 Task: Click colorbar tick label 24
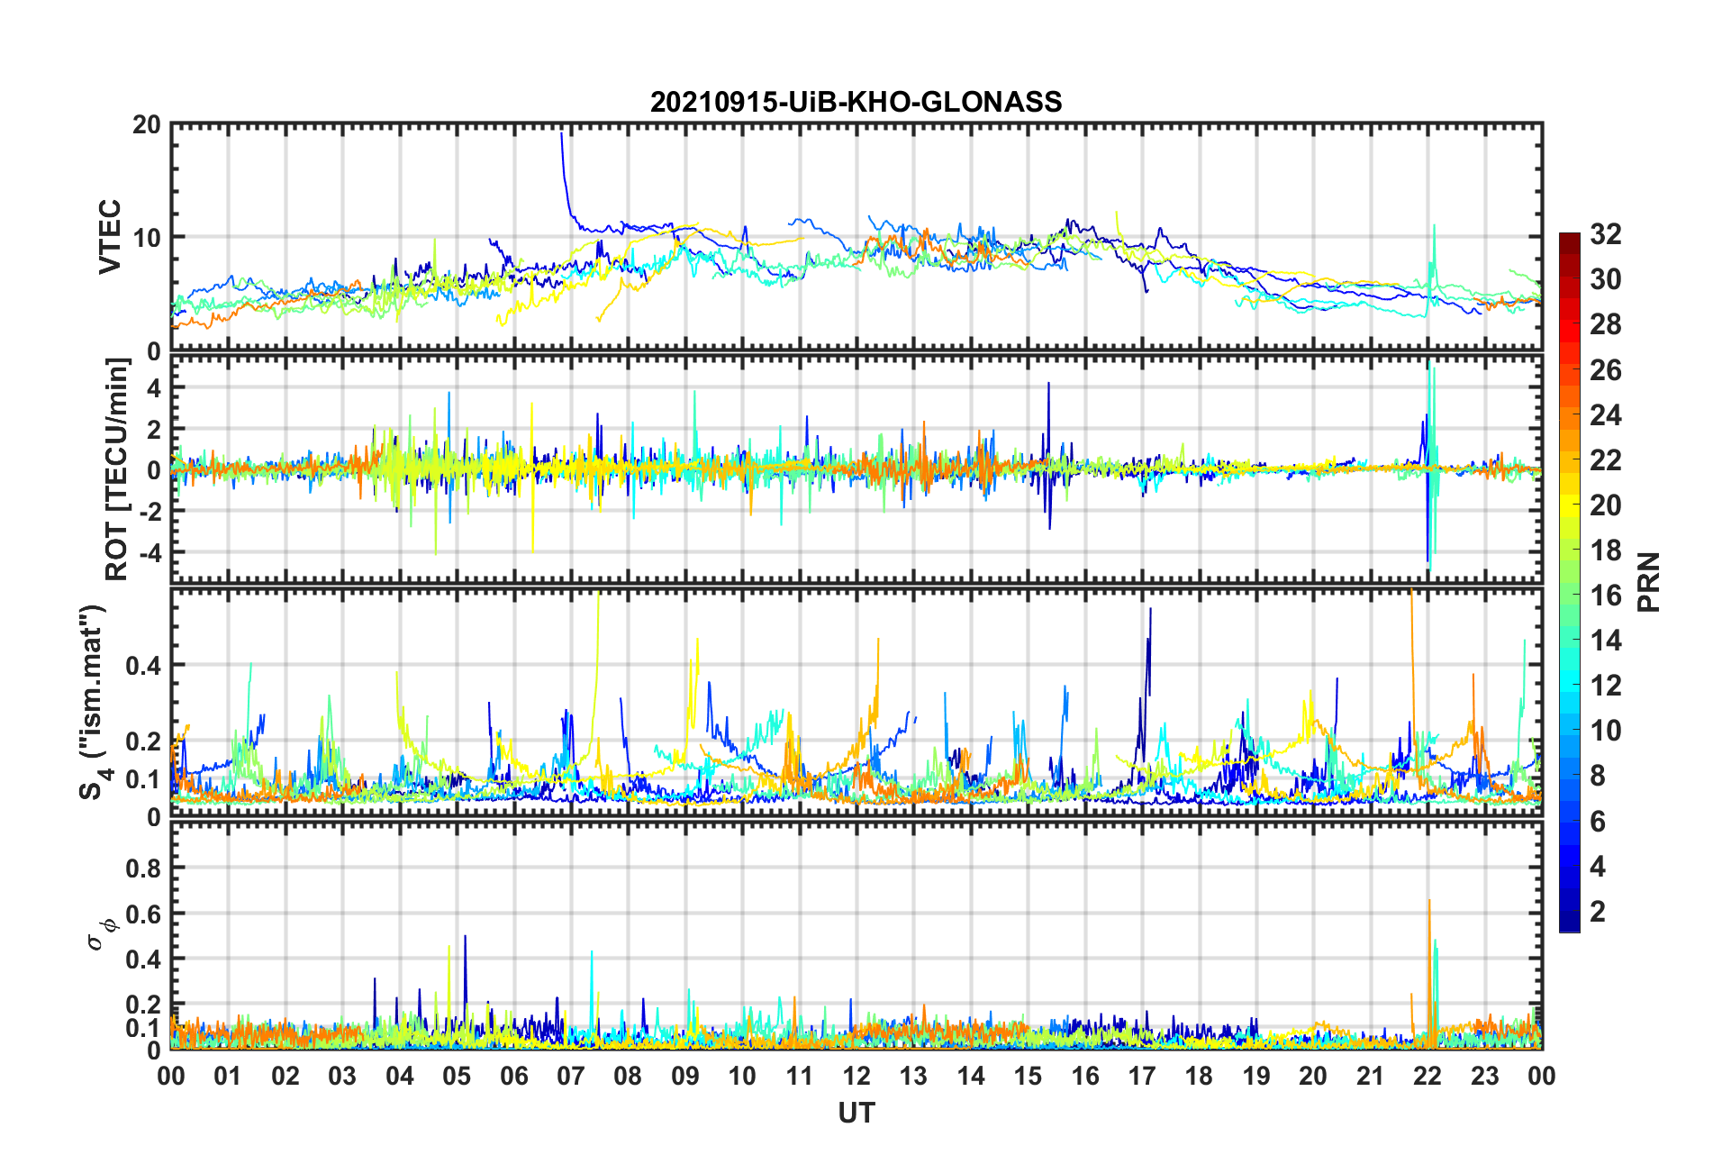tap(1606, 415)
